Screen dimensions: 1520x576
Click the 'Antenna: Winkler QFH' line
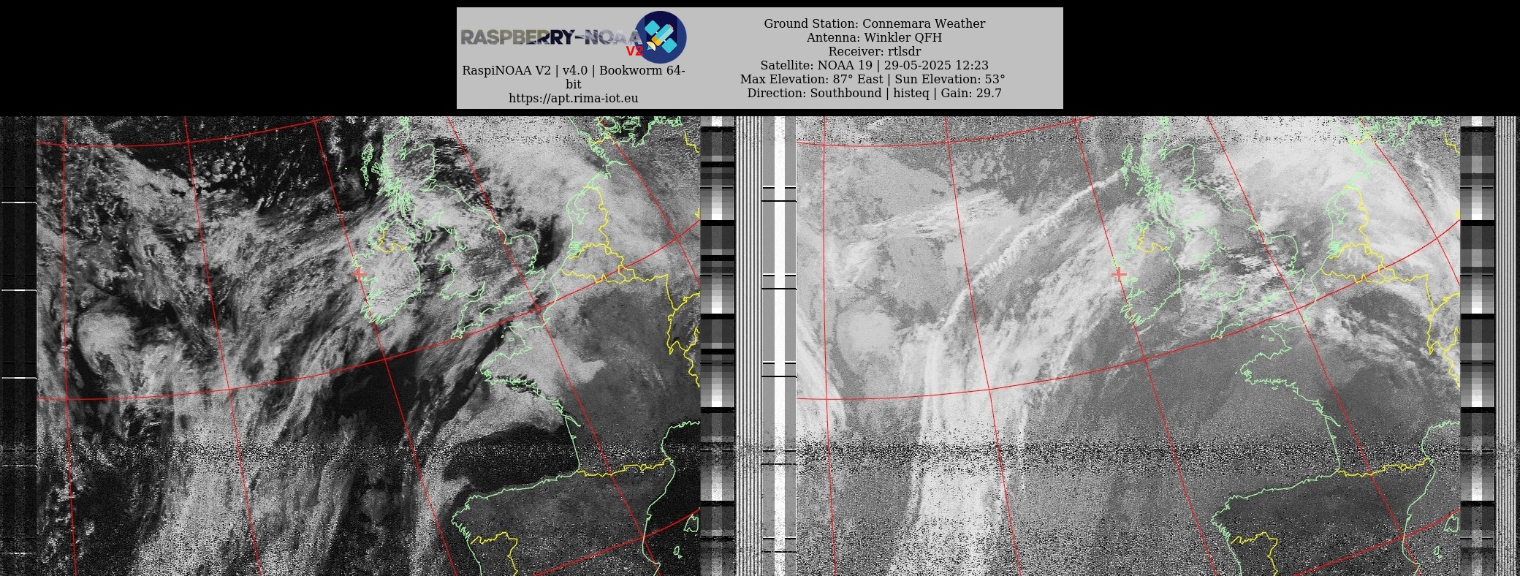tap(875, 37)
